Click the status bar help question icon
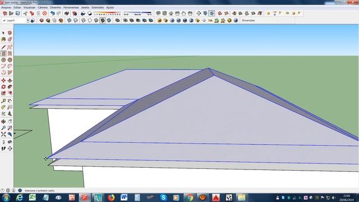 pos(20,190)
